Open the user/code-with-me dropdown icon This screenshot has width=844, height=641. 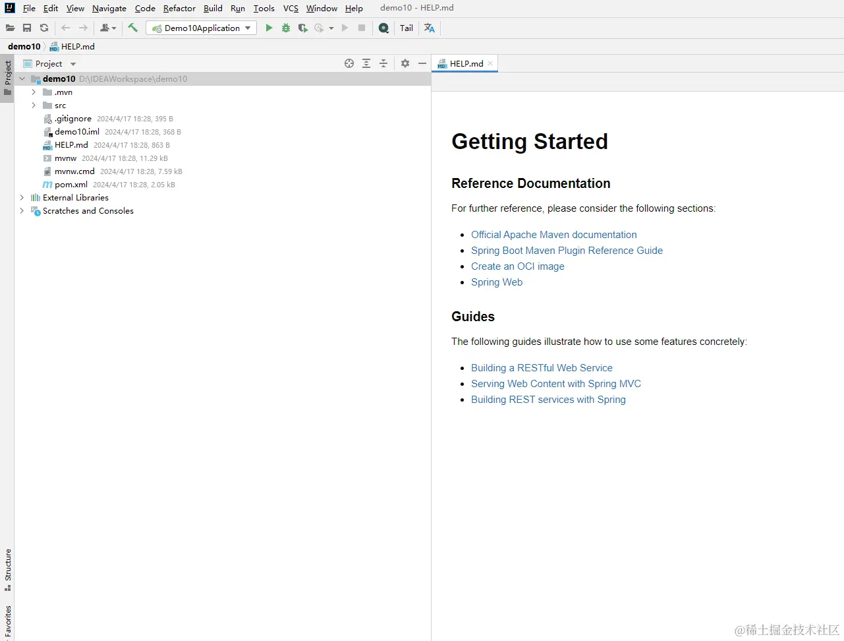(108, 28)
